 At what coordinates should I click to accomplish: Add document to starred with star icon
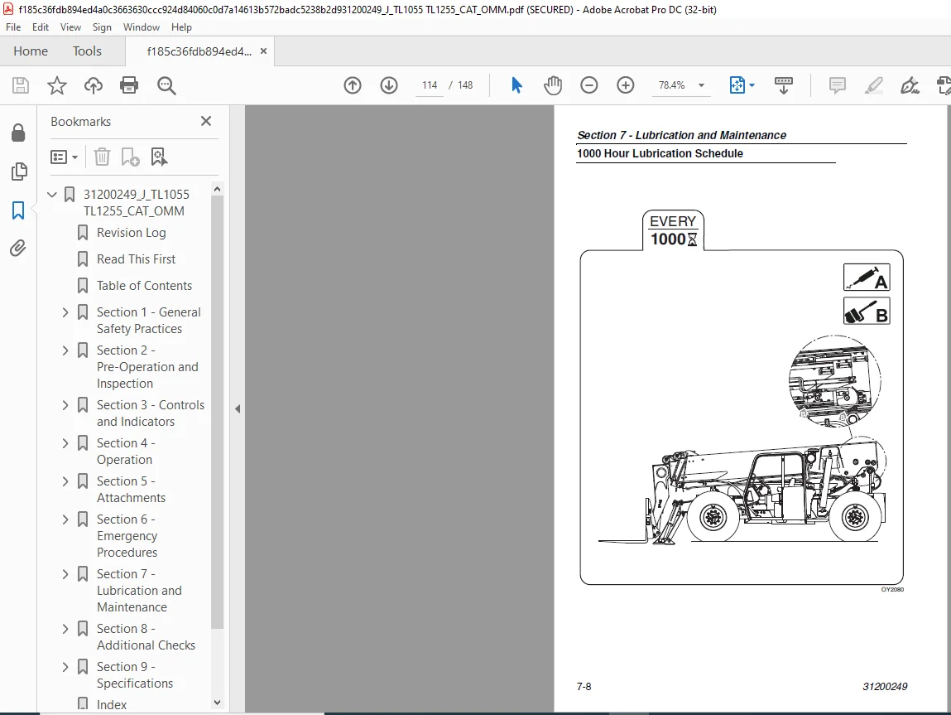[x=57, y=85]
